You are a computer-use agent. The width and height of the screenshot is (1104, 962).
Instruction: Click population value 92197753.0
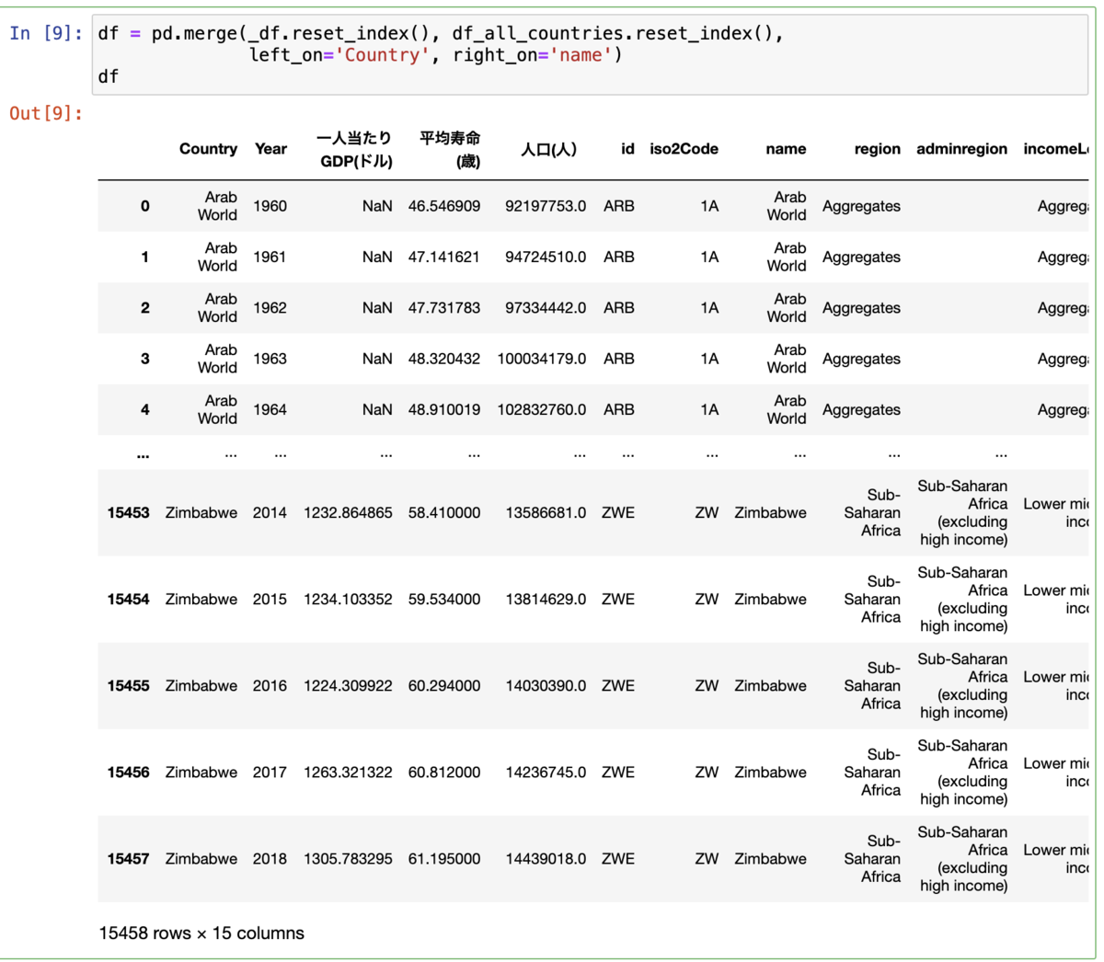point(546,206)
